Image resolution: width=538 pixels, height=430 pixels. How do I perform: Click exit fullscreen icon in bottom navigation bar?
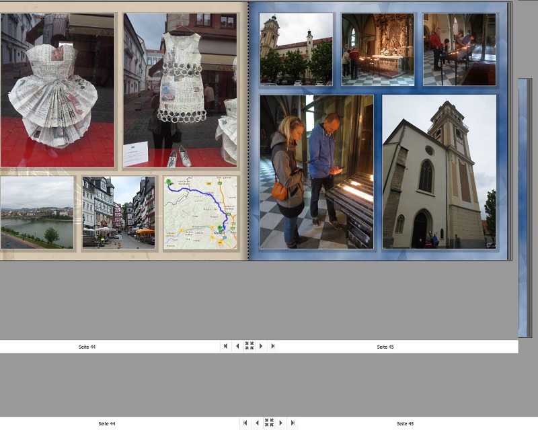268,423
